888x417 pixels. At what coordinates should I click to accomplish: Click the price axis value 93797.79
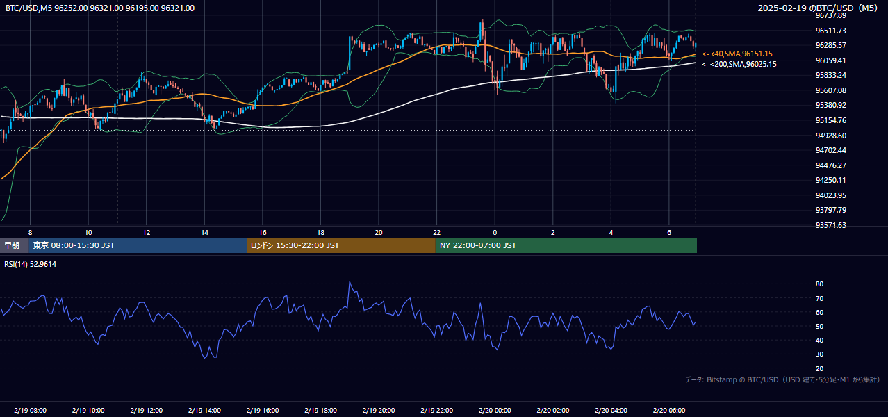[x=830, y=210]
